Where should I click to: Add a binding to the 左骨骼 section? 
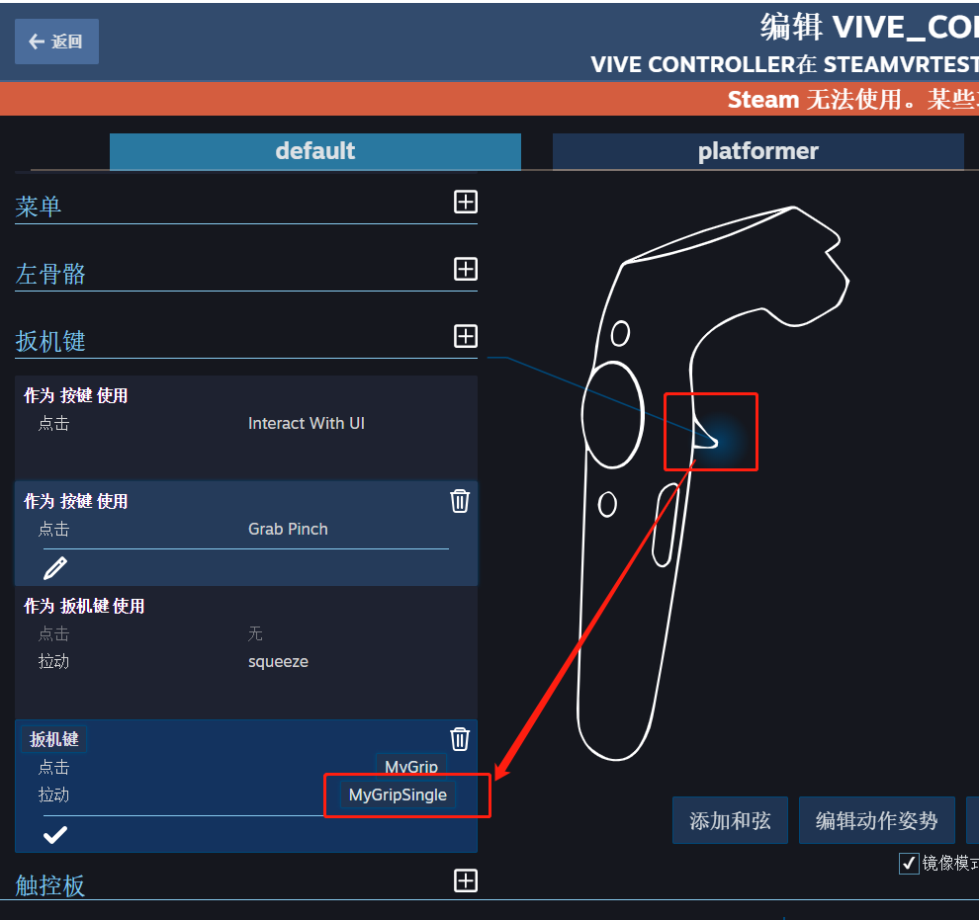click(465, 270)
